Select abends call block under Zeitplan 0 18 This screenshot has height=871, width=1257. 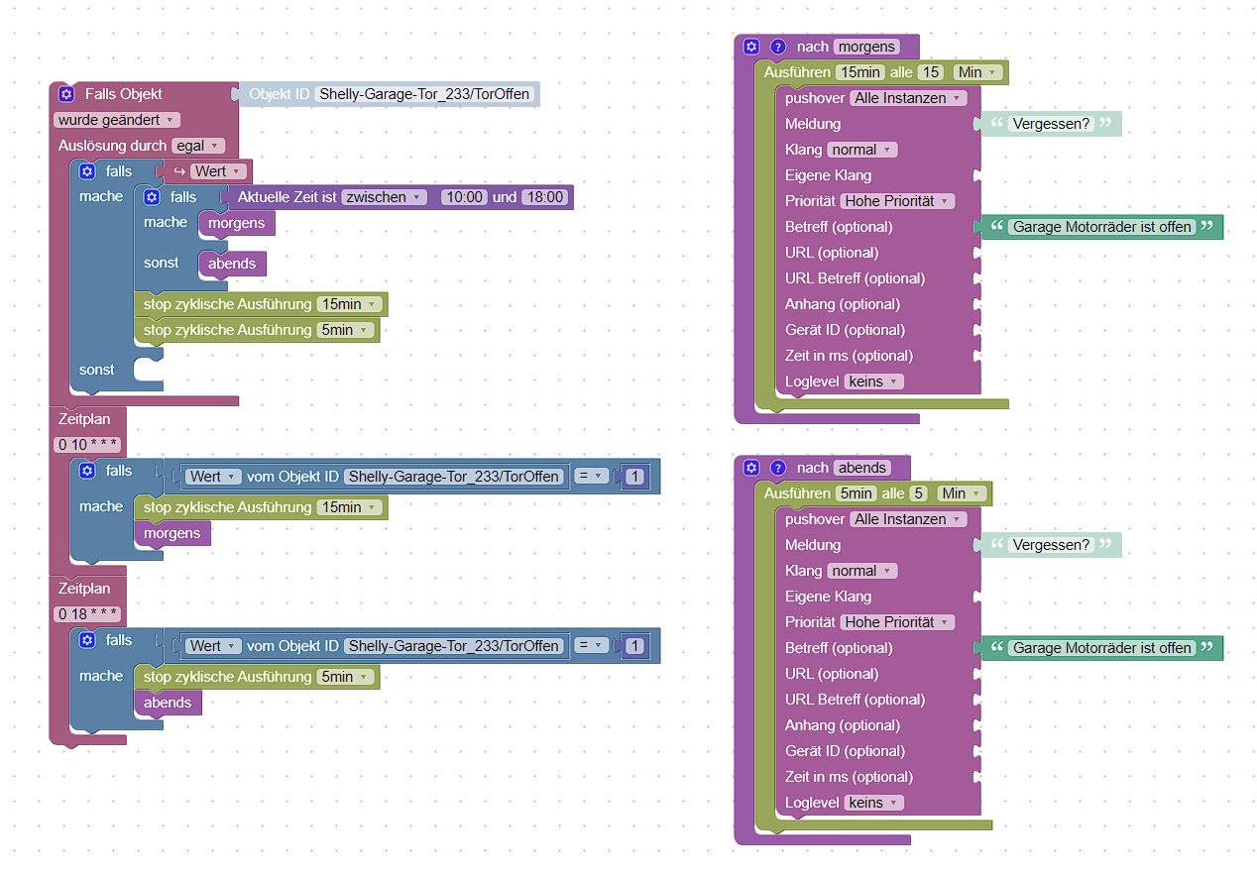(168, 703)
